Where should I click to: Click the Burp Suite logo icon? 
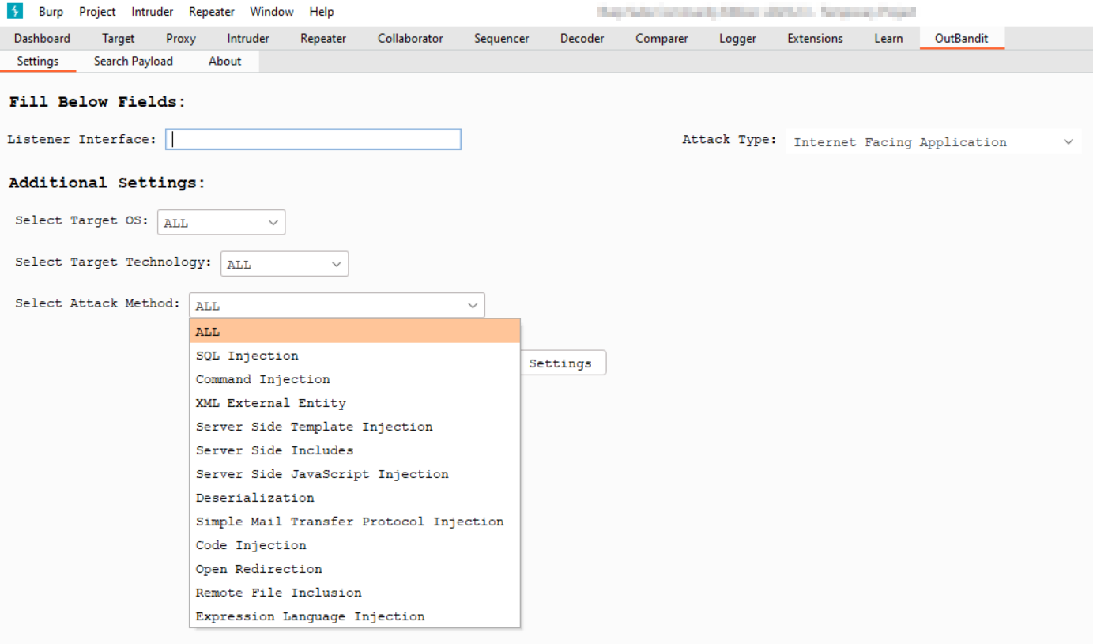click(x=15, y=11)
